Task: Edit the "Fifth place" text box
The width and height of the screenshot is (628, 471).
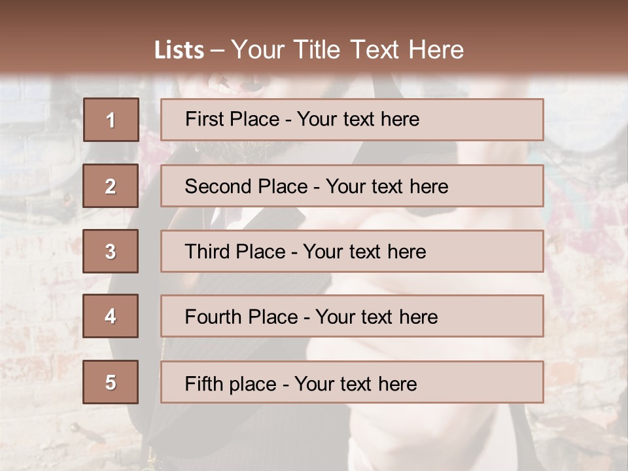Action: [x=352, y=382]
